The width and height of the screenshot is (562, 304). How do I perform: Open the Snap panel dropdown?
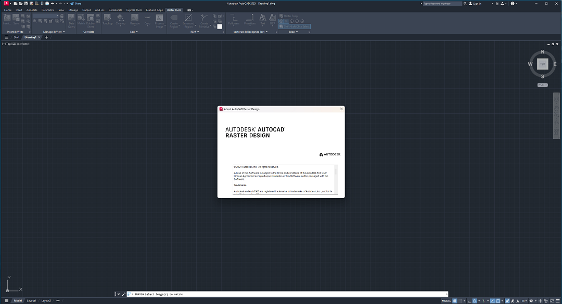[x=297, y=32]
